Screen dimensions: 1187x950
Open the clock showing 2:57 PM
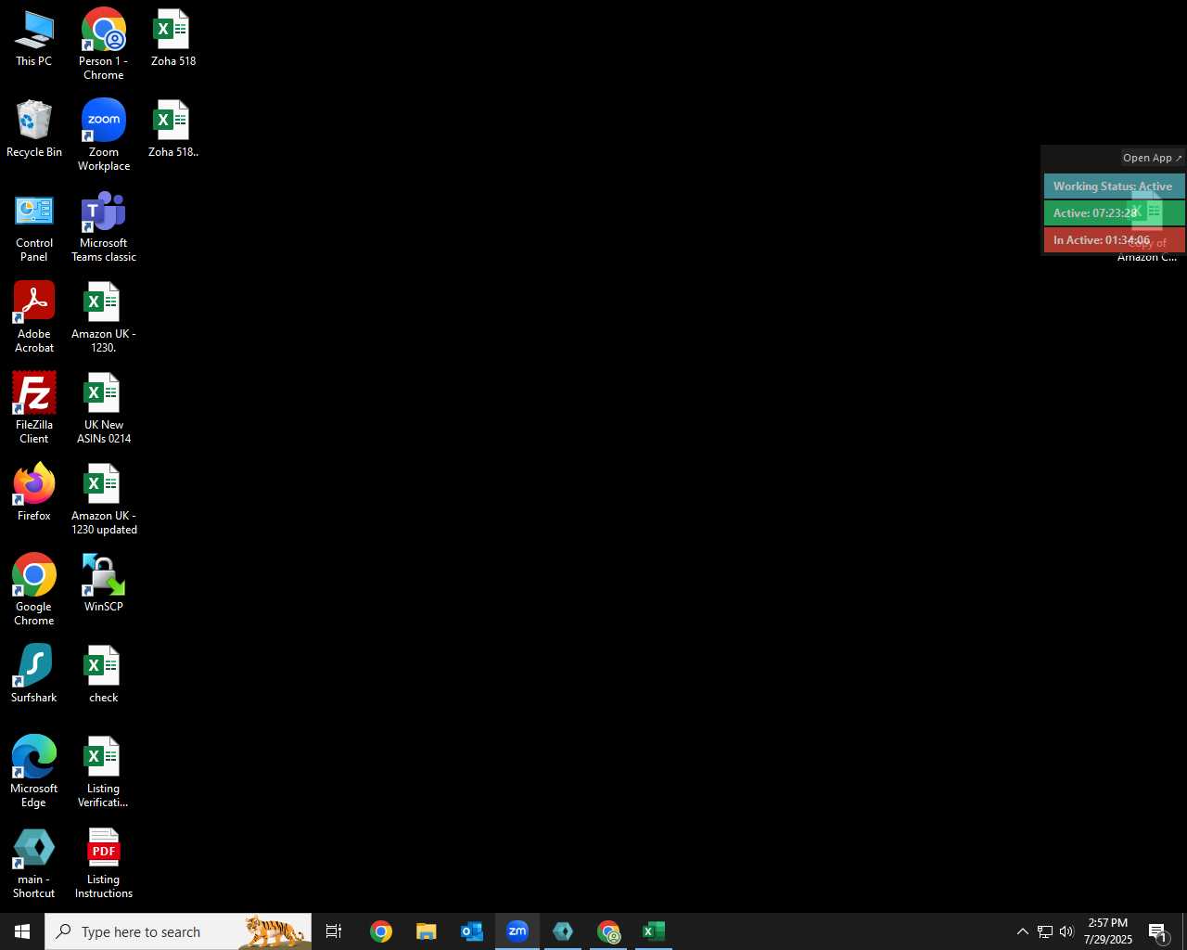1108,931
